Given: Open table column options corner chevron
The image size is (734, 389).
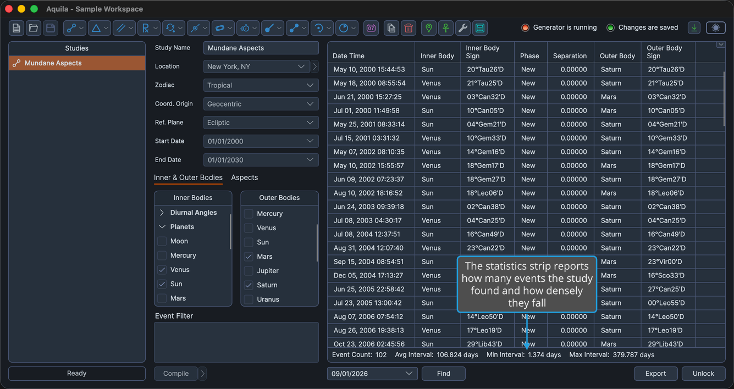Looking at the screenshot, I should pos(721,45).
